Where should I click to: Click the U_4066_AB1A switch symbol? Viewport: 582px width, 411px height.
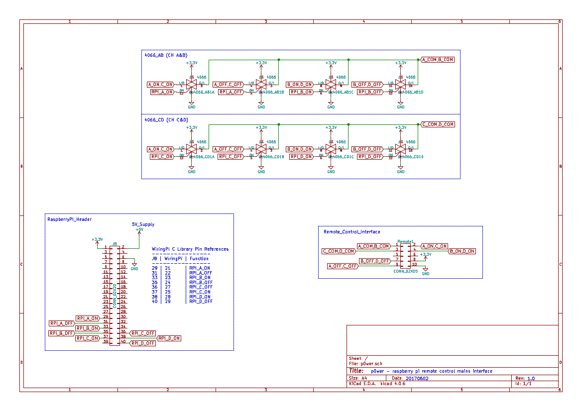click(192, 85)
